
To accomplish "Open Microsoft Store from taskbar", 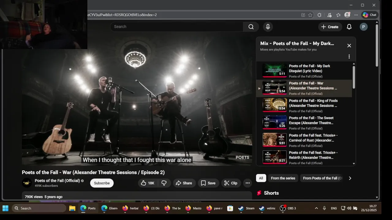I will pos(230,208).
